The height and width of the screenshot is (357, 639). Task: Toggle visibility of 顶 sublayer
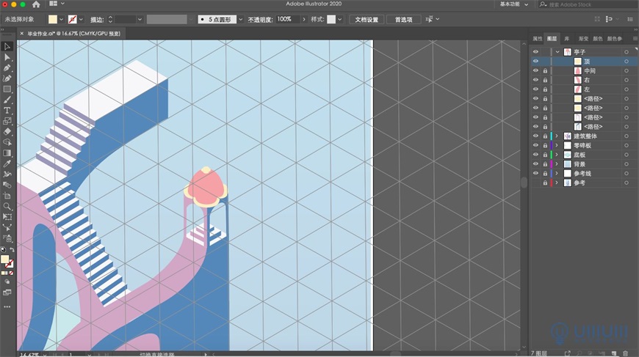(x=535, y=62)
